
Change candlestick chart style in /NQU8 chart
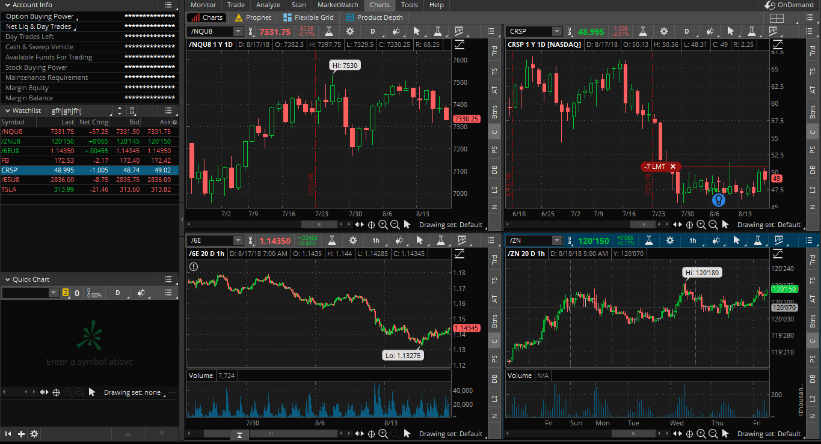[x=395, y=31]
